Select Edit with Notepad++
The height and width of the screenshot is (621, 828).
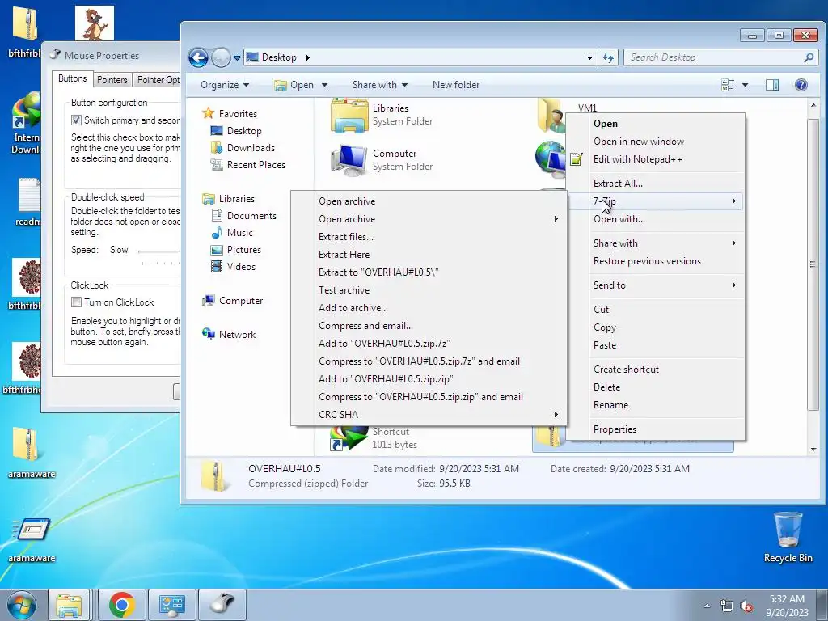[655, 159]
